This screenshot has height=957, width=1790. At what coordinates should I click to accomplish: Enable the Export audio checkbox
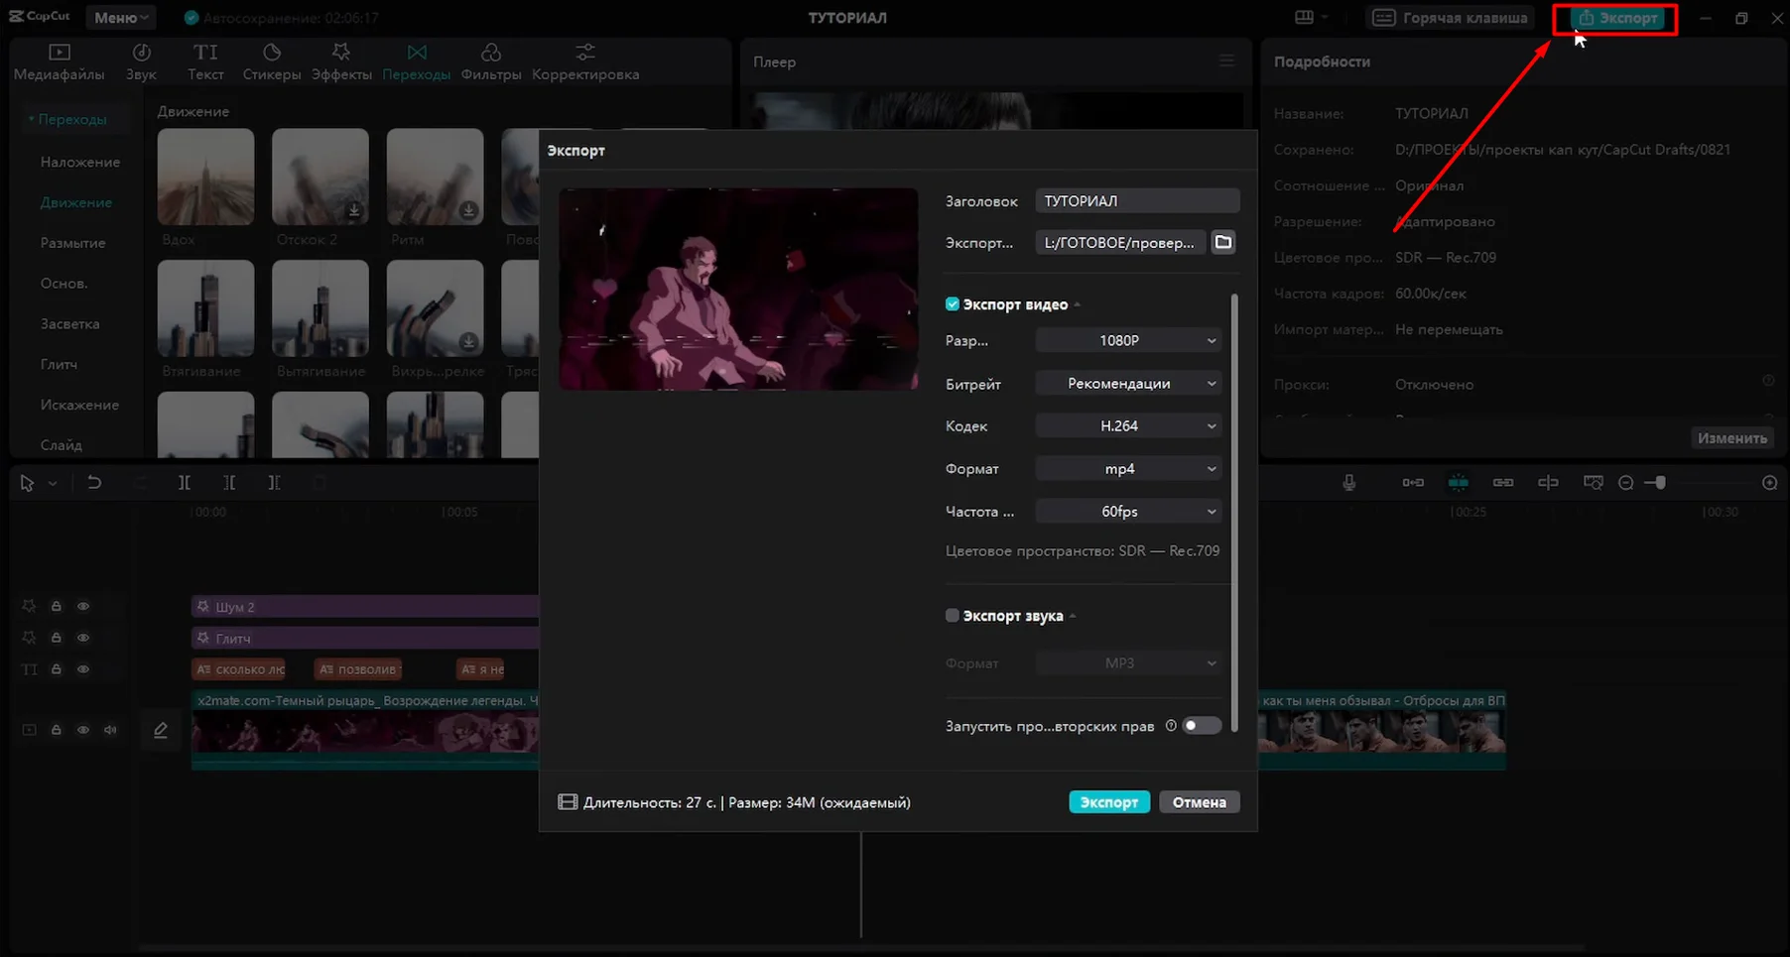(x=953, y=616)
